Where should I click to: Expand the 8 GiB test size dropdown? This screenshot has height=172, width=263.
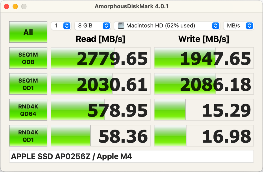pyautogui.click(x=92, y=26)
